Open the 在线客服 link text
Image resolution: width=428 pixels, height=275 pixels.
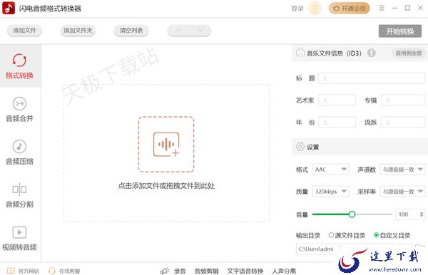70,271
